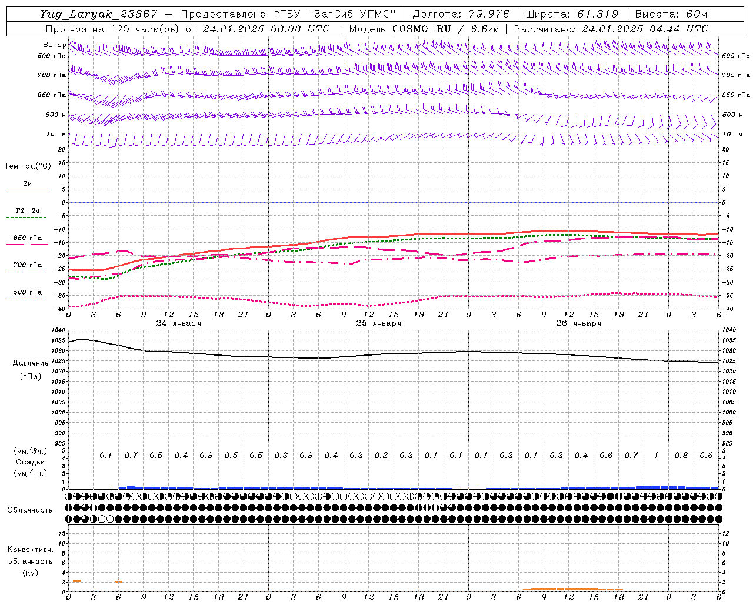Click the "700 гПа" temperature legend label
Screen dimensions: 753x602
27,265
